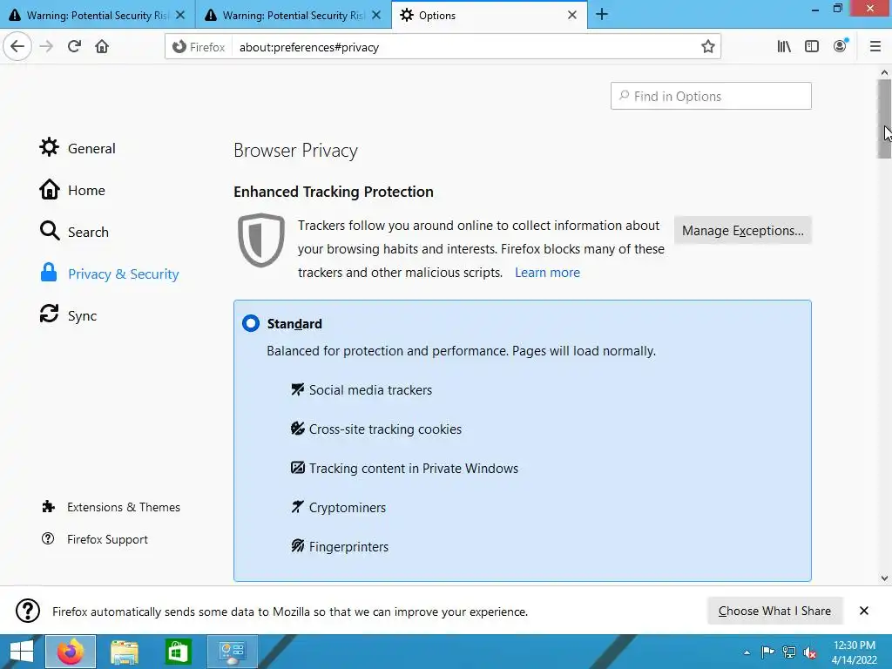Image resolution: width=892 pixels, height=669 pixels.
Task: Click the muted volume tray icon
Action: (x=810, y=652)
